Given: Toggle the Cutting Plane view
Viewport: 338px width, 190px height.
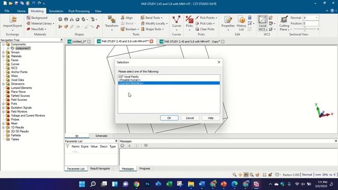Looking at the screenshot, I should (284, 23).
